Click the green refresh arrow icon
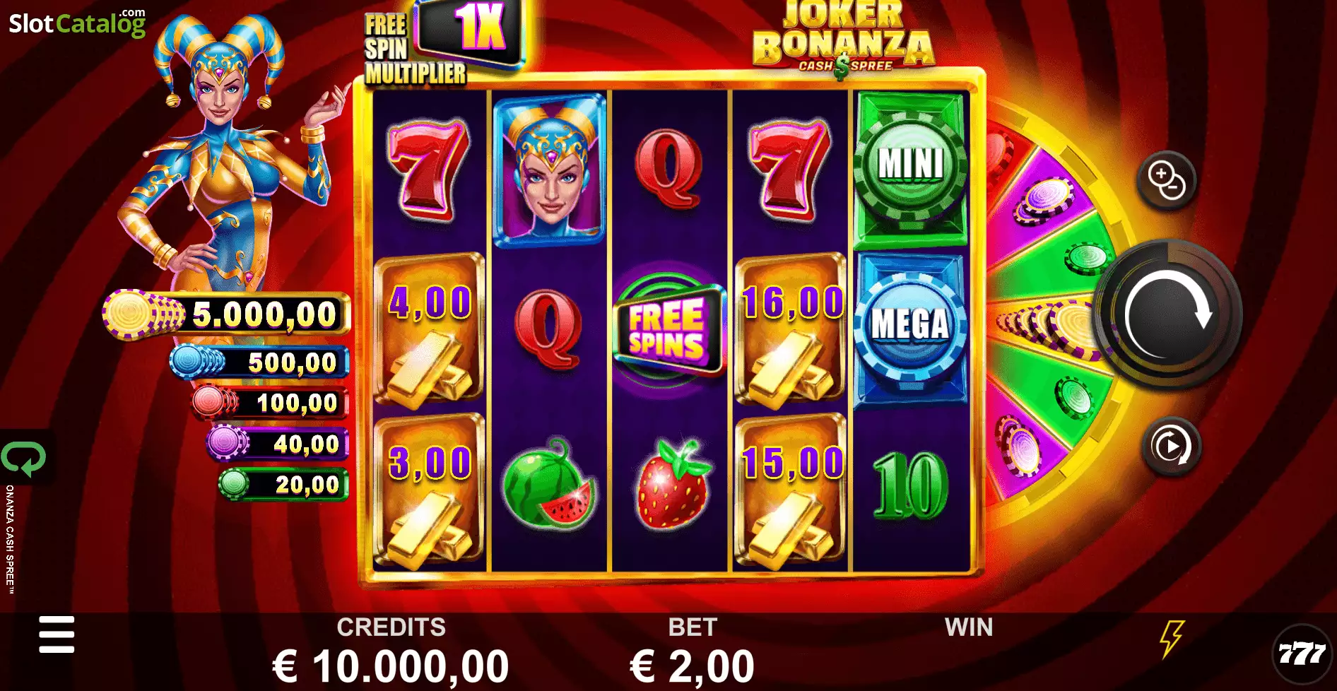Image resolution: width=1337 pixels, height=691 pixels. click(x=24, y=459)
